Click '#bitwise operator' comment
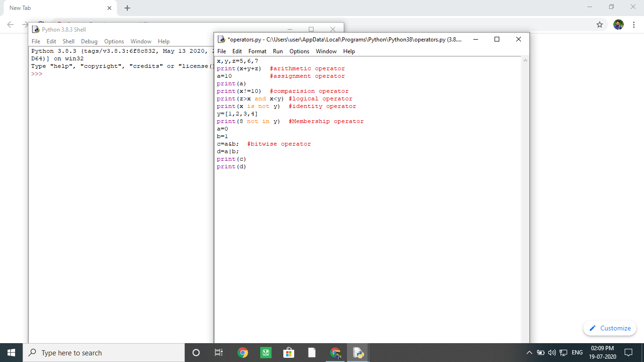The image size is (644, 362). (279, 144)
